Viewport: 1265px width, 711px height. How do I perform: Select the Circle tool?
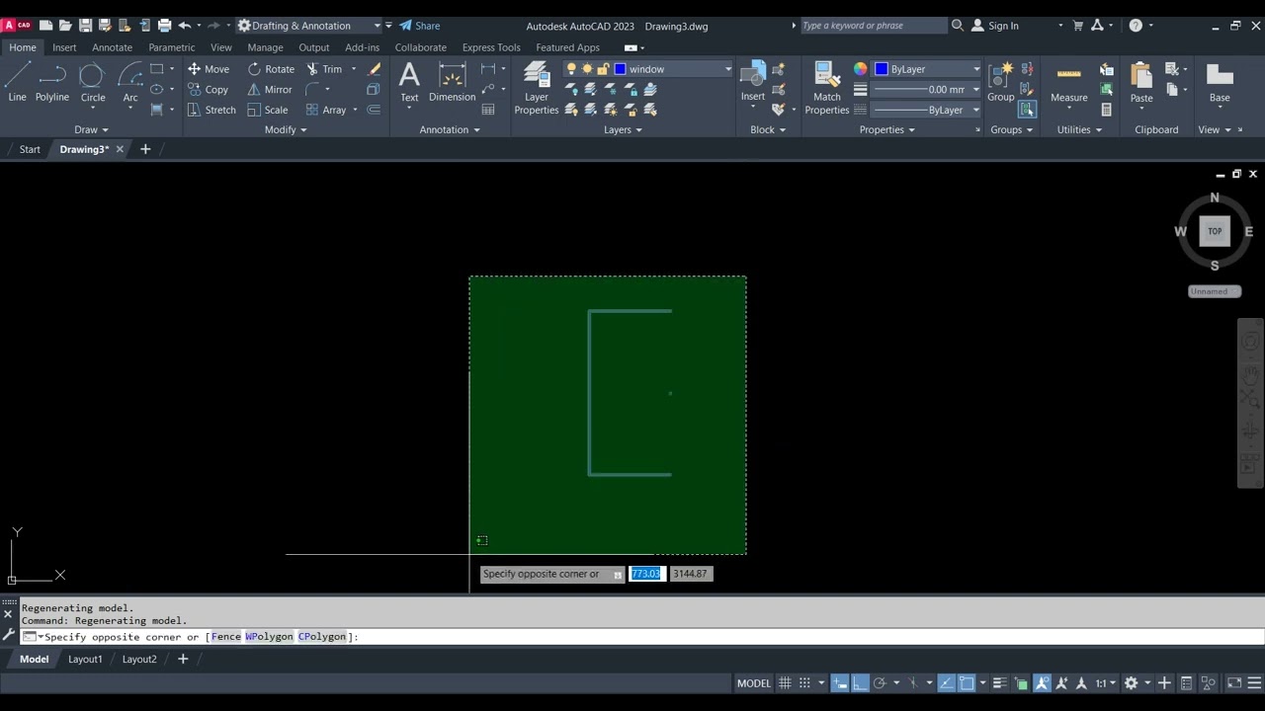pyautogui.click(x=92, y=82)
